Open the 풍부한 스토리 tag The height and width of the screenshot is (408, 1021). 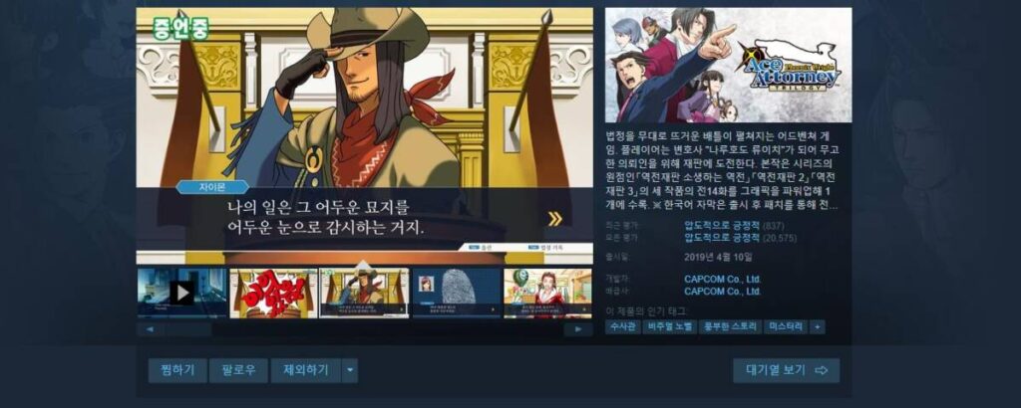point(729,326)
